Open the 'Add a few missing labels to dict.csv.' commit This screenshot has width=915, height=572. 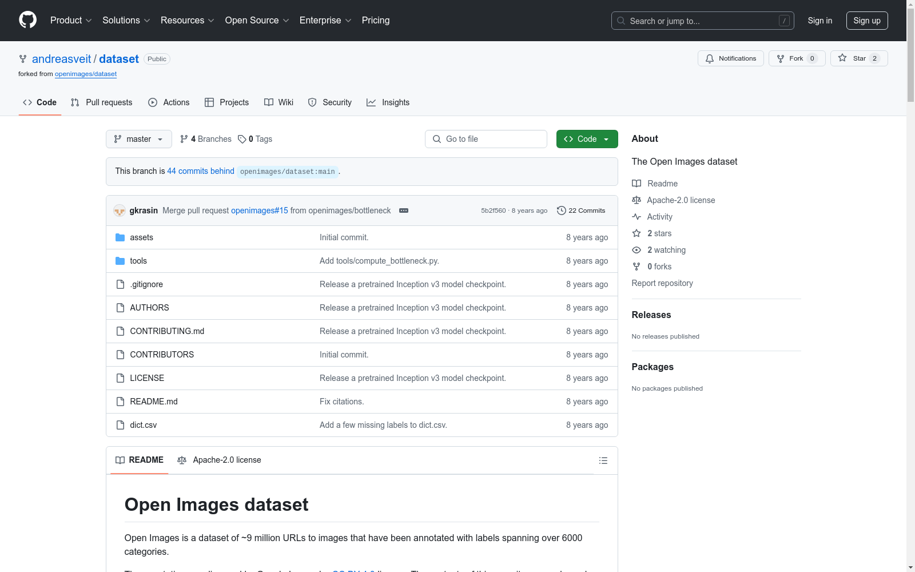pos(383,425)
